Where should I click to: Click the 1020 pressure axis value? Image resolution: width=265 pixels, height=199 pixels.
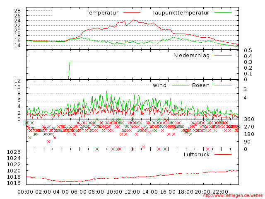[x=14, y=170]
